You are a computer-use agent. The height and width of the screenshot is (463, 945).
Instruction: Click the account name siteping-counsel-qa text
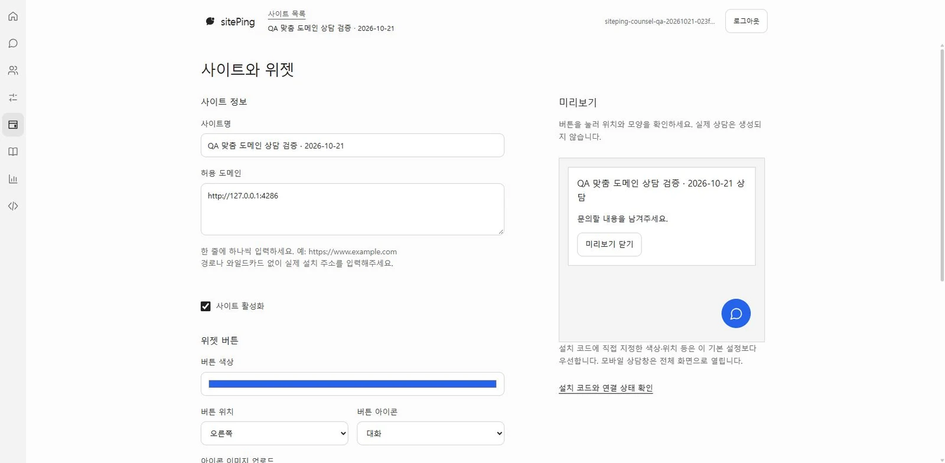660,22
